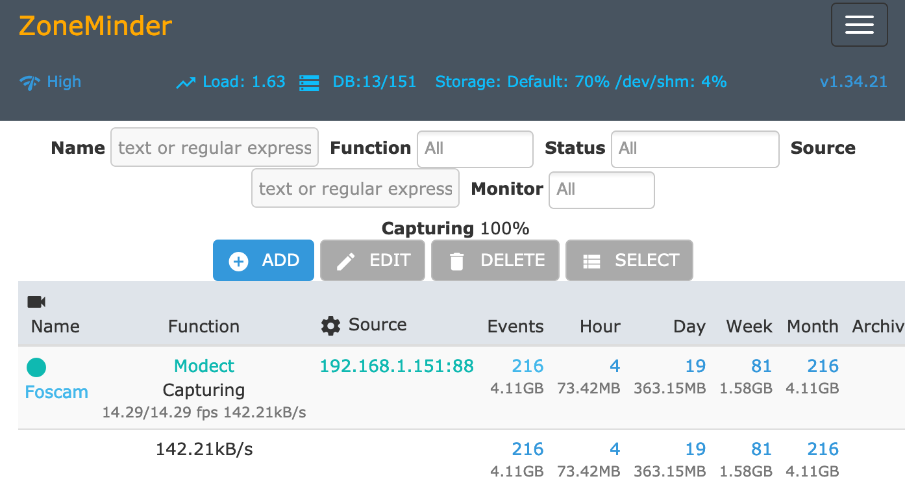Click the Month column header
The height and width of the screenshot is (496, 905).
[x=813, y=327]
